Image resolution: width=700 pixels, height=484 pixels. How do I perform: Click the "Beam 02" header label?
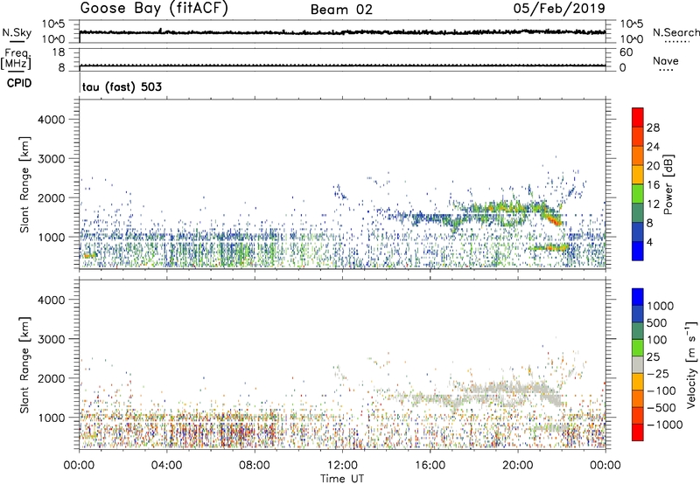click(x=341, y=10)
